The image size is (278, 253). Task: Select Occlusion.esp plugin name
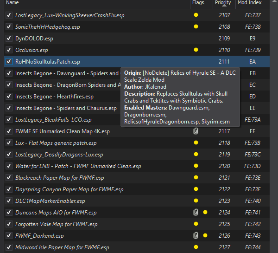[x=32, y=50]
